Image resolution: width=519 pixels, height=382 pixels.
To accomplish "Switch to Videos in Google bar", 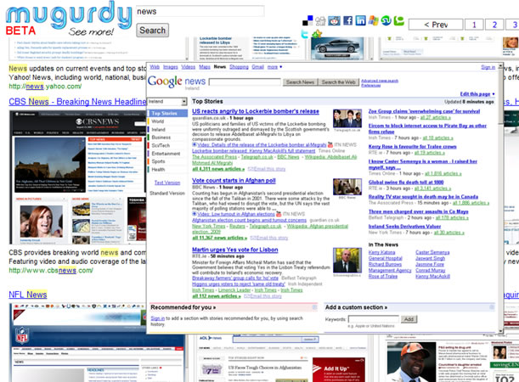I will pyautogui.click(x=189, y=67).
